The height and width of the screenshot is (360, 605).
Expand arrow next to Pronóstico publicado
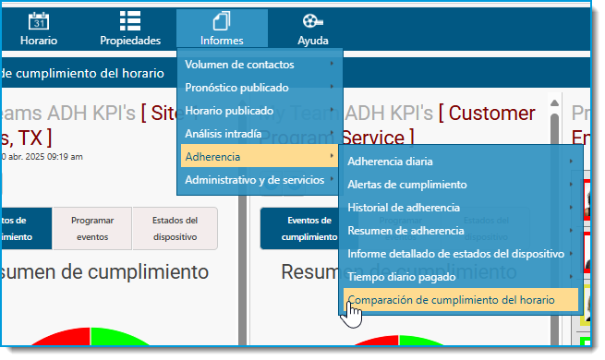click(x=332, y=87)
